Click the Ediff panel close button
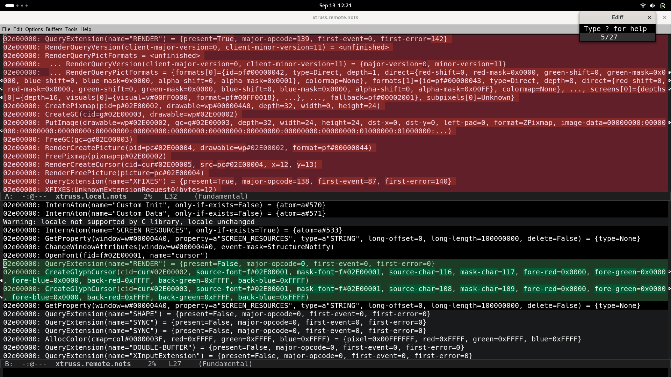 click(x=648, y=17)
